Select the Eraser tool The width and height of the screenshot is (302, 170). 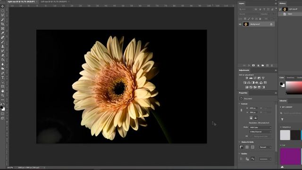pos(2,55)
